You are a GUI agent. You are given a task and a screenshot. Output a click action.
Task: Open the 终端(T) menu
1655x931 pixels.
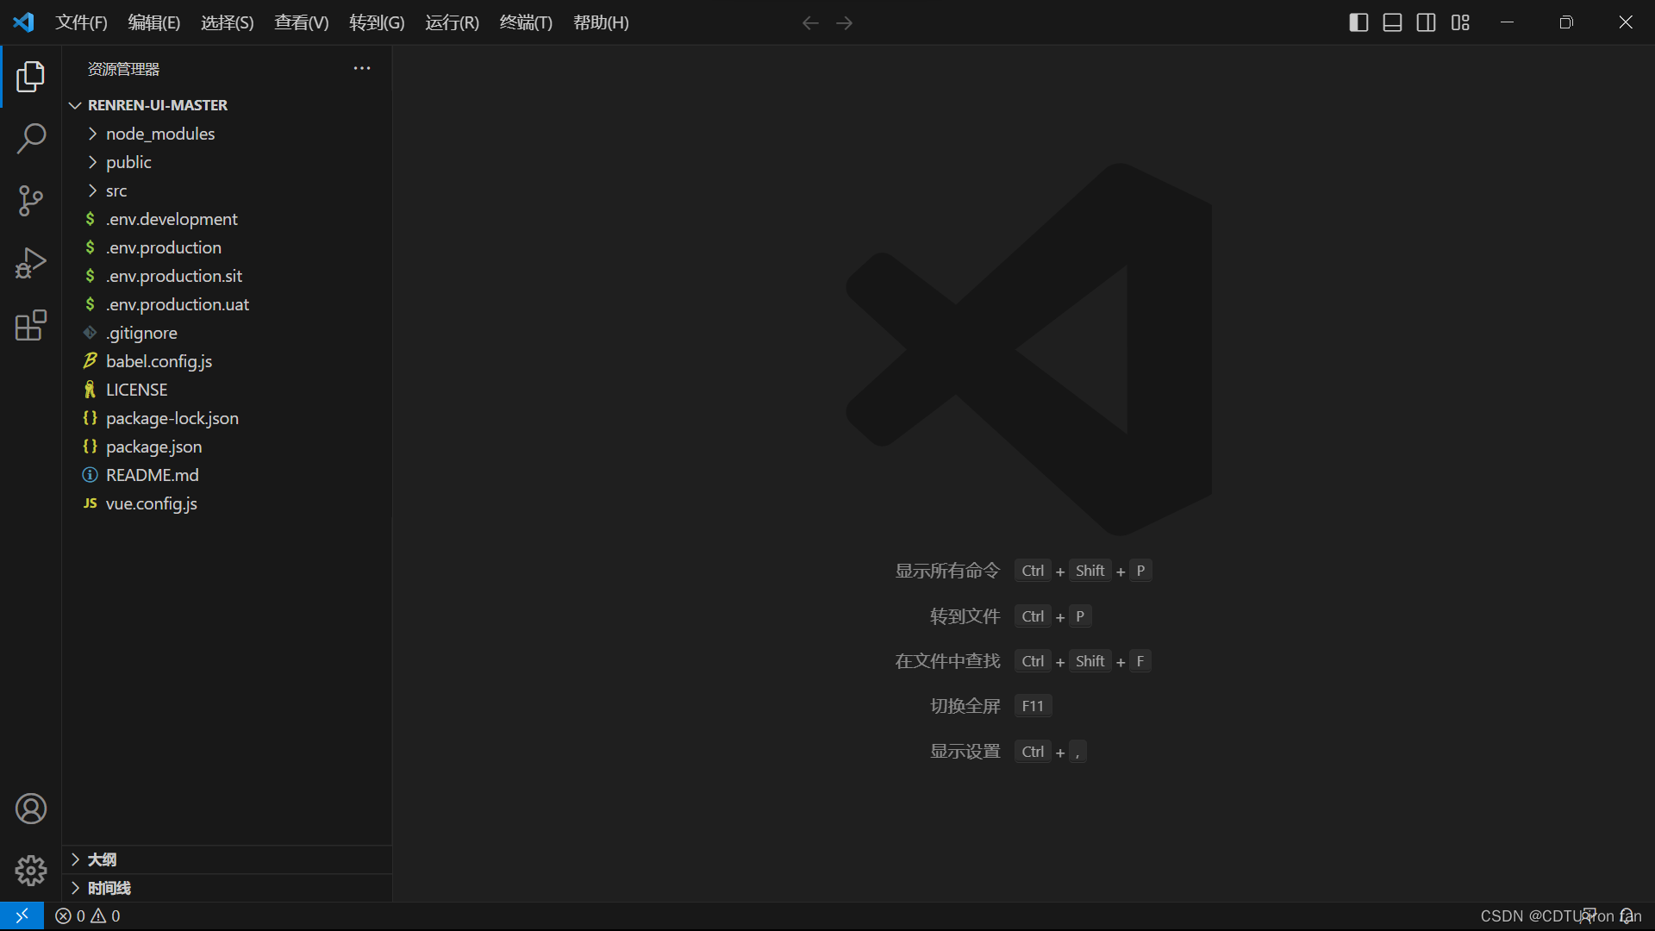click(x=526, y=22)
